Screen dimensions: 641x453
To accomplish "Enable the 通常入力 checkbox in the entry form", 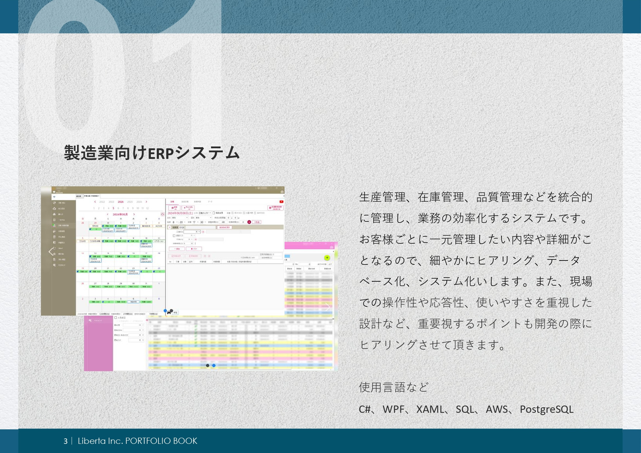I will click(x=174, y=236).
